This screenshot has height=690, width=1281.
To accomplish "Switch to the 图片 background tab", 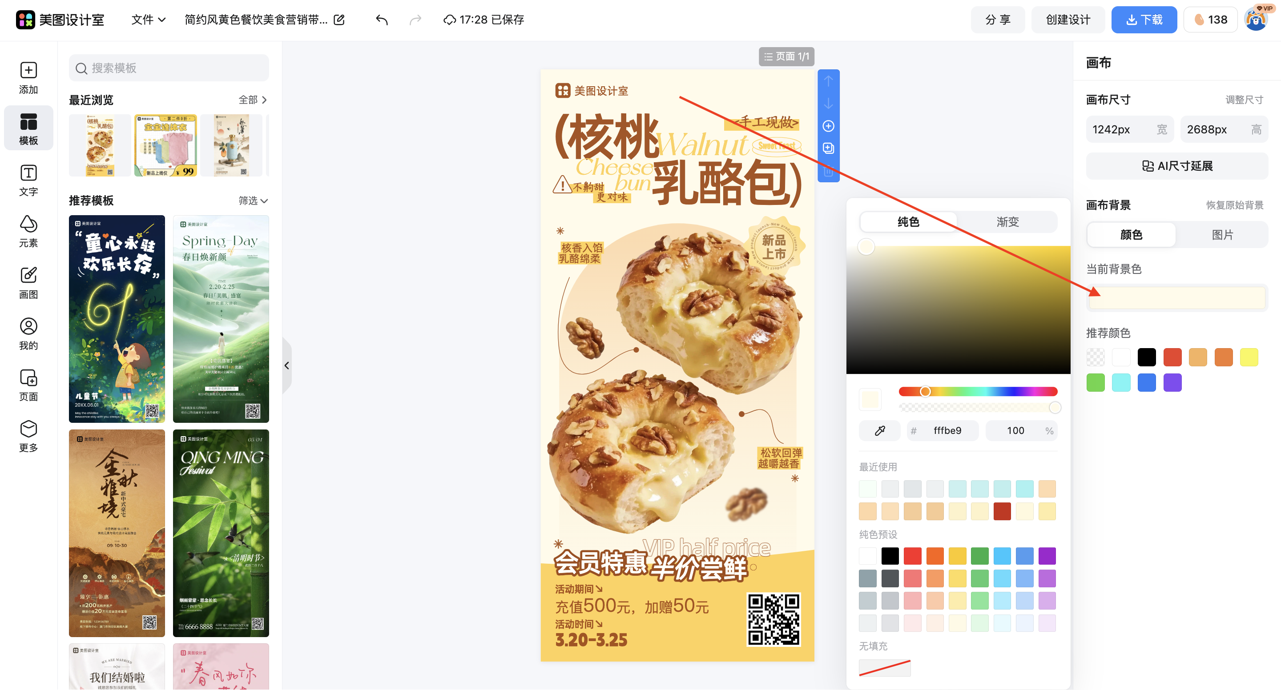I will (x=1223, y=235).
